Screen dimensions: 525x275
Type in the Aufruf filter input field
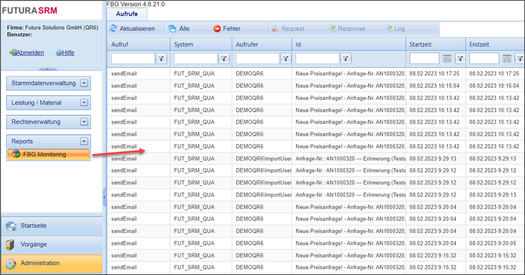pyautogui.click(x=133, y=58)
